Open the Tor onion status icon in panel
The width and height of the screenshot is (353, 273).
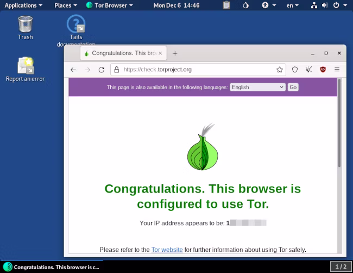click(245, 5)
